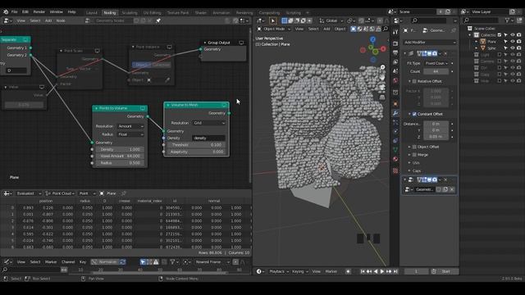Open the Nearest Frame snapping dropdown
This screenshot has width=525, height=295.
(x=212, y=262)
